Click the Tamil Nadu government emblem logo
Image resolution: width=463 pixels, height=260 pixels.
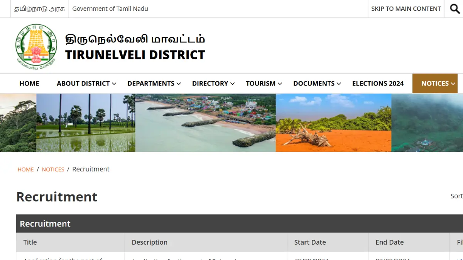point(36,46)
